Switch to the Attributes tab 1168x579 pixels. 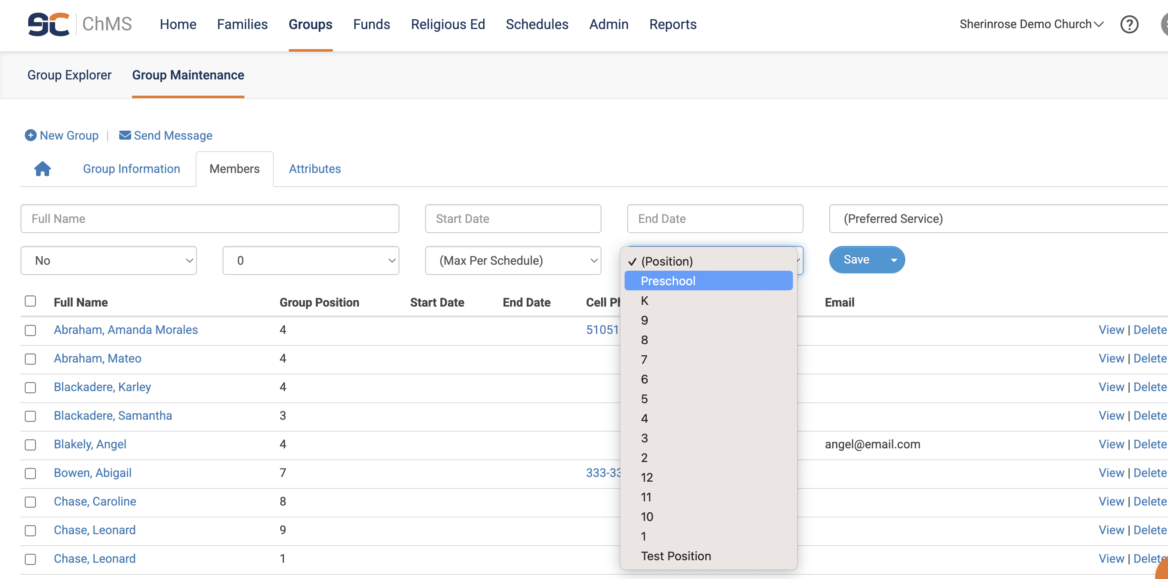tap(315, 169)
